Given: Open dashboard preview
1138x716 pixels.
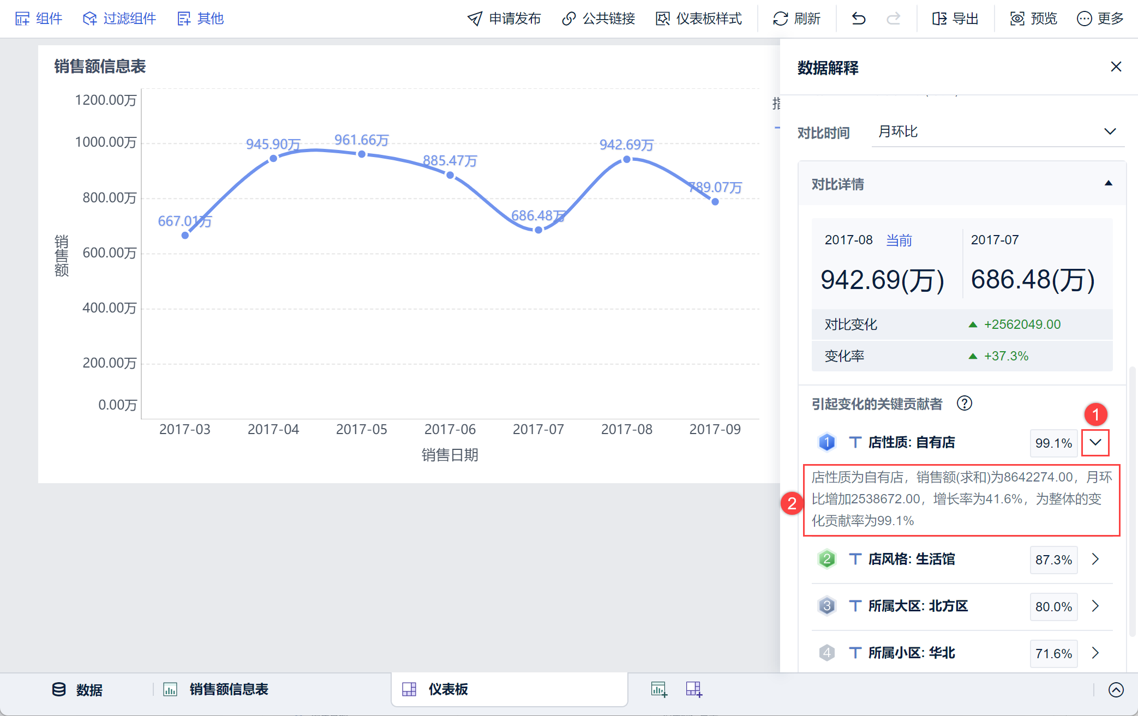Looking at the screenshot, I should (x=1033, y=19).
